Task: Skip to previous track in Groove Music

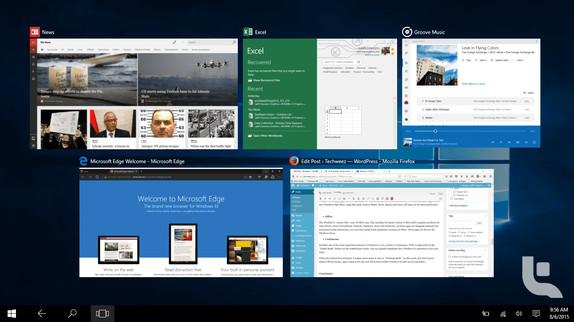Action: [493, 142]
